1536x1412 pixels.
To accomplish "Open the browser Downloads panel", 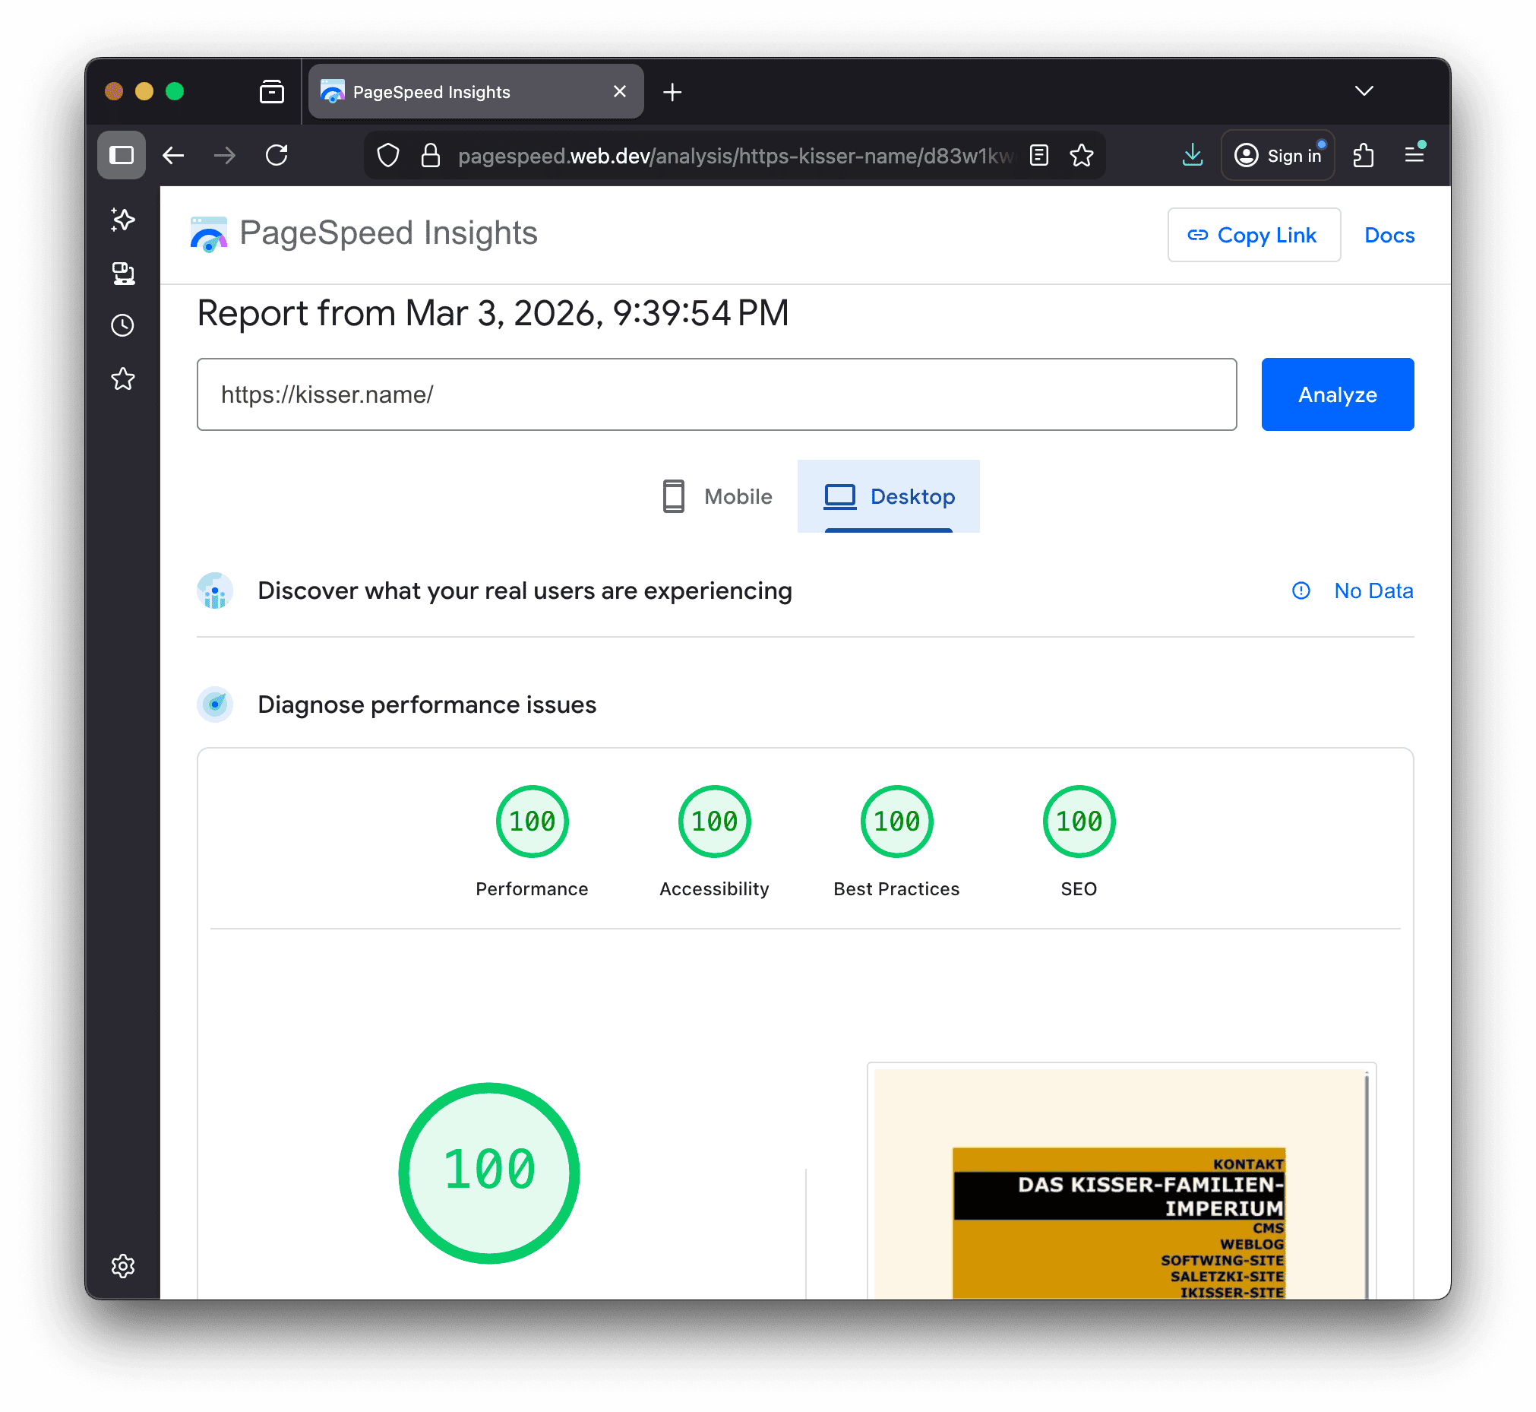I will [x=1193, y=155].
